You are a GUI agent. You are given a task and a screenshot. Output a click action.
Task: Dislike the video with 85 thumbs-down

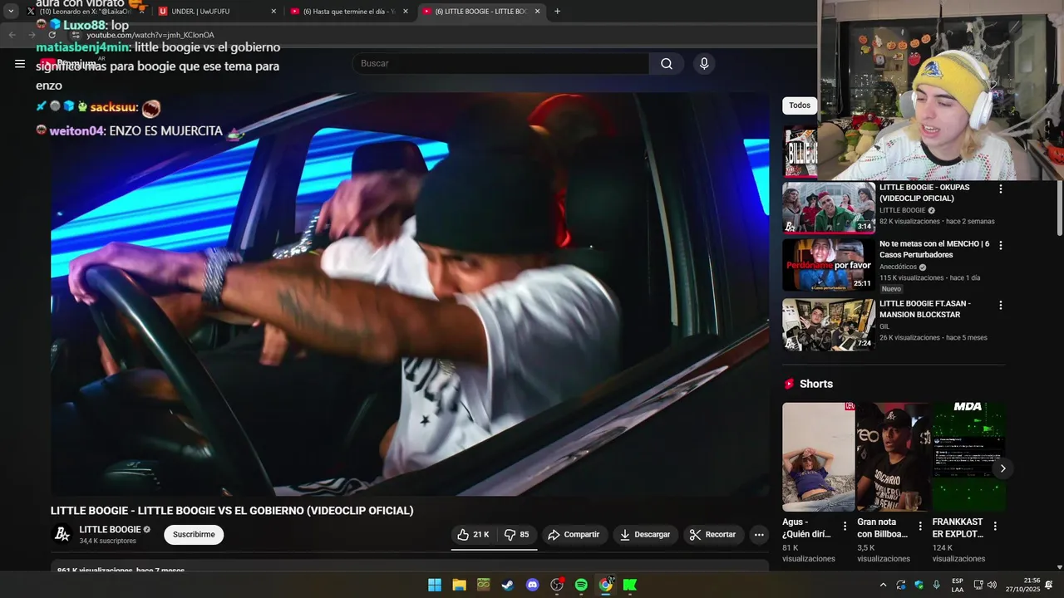pyautogui.click(x=516, y=535)
